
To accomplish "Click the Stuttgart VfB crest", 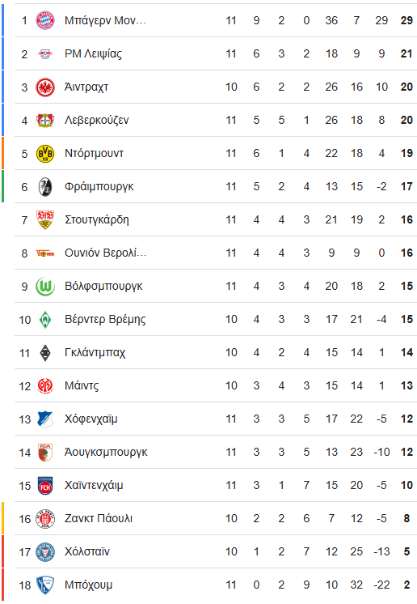I will point(45,220).
